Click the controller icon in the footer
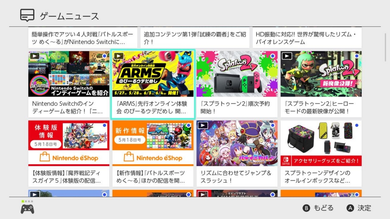The height and width of the screenshot is (219, 390). [x=27, y=209]
